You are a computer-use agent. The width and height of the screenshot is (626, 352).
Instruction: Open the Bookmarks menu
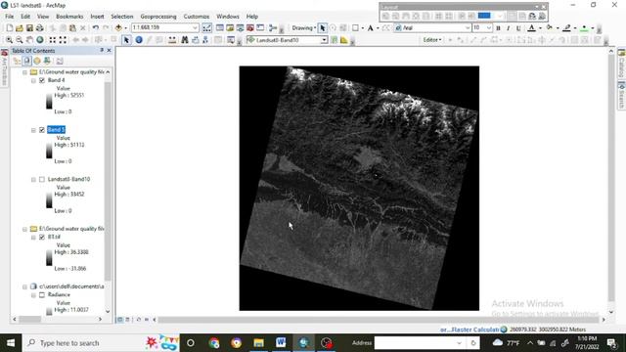pyautogui.click(x=69, y=17)
